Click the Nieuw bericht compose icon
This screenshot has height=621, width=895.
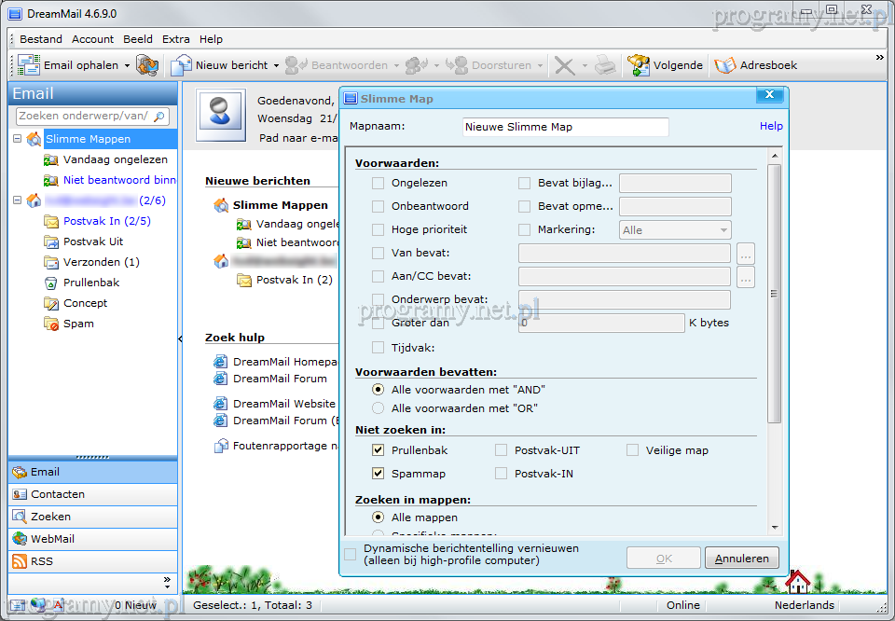pyautogui.click(x=181, y=65)
